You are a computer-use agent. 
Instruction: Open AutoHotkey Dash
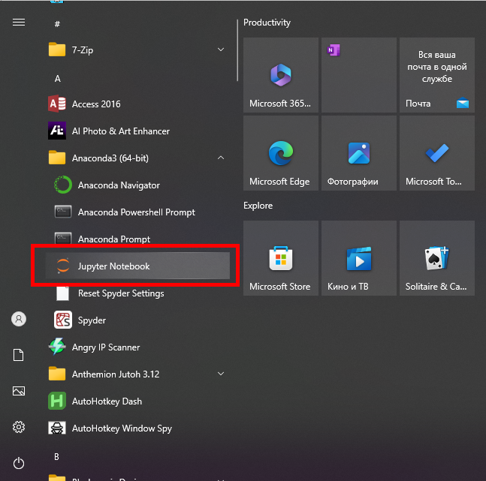pyautogui.click(x=107, y=401)
